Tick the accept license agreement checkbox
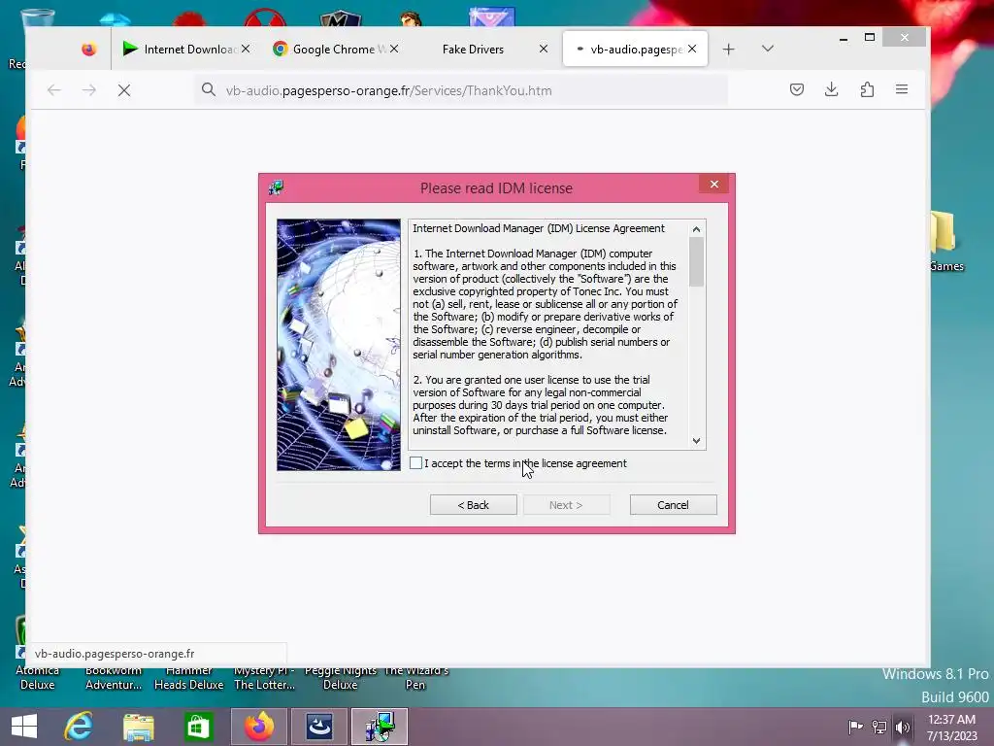 click(415, 463)
